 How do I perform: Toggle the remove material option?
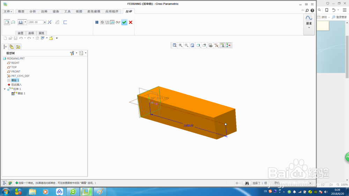[57, 22]
